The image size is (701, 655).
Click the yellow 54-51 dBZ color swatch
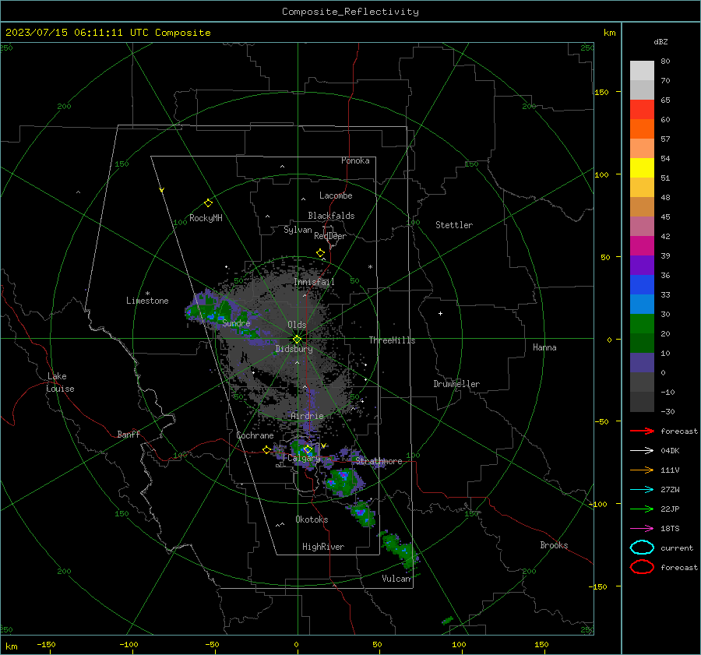pyautogui.click(x=642, y=168)
